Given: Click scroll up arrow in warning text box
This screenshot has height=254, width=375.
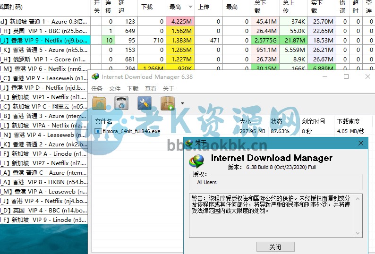Looking at the screenshot, I should click(358, 198).
